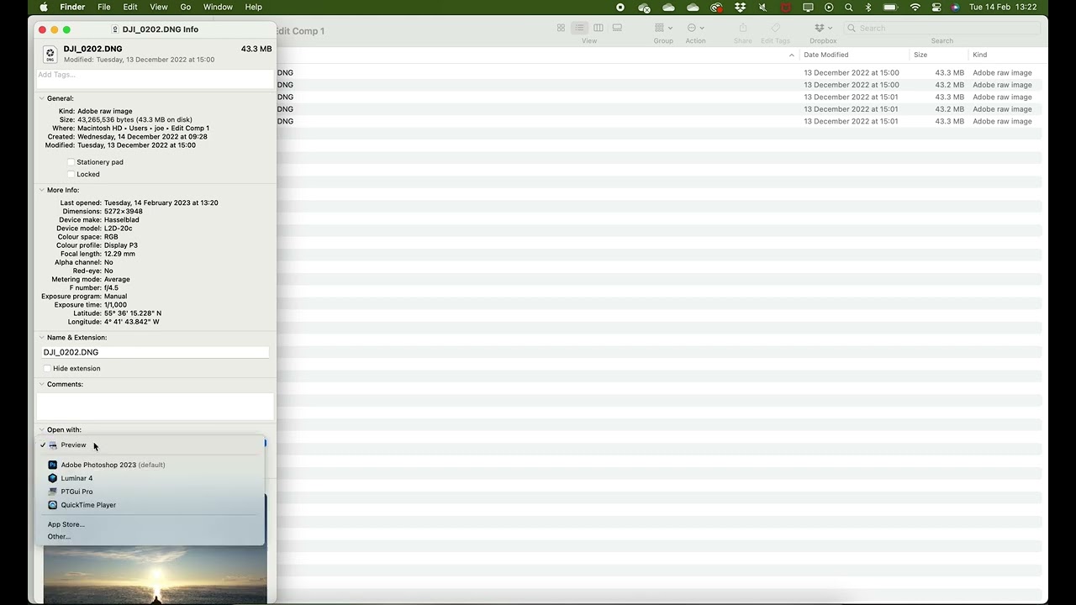
Task: Open the Help menu
Action: (253, 7)
